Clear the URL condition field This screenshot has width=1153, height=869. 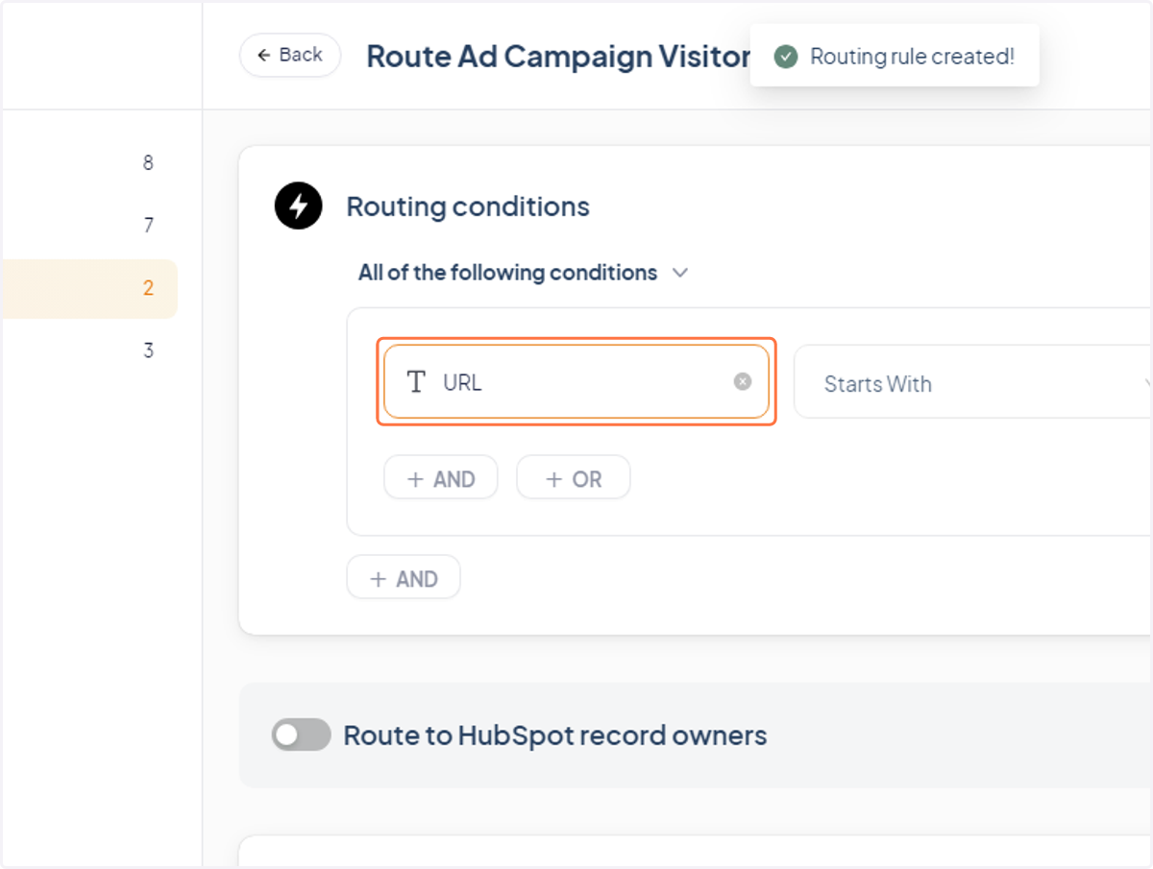743,381
